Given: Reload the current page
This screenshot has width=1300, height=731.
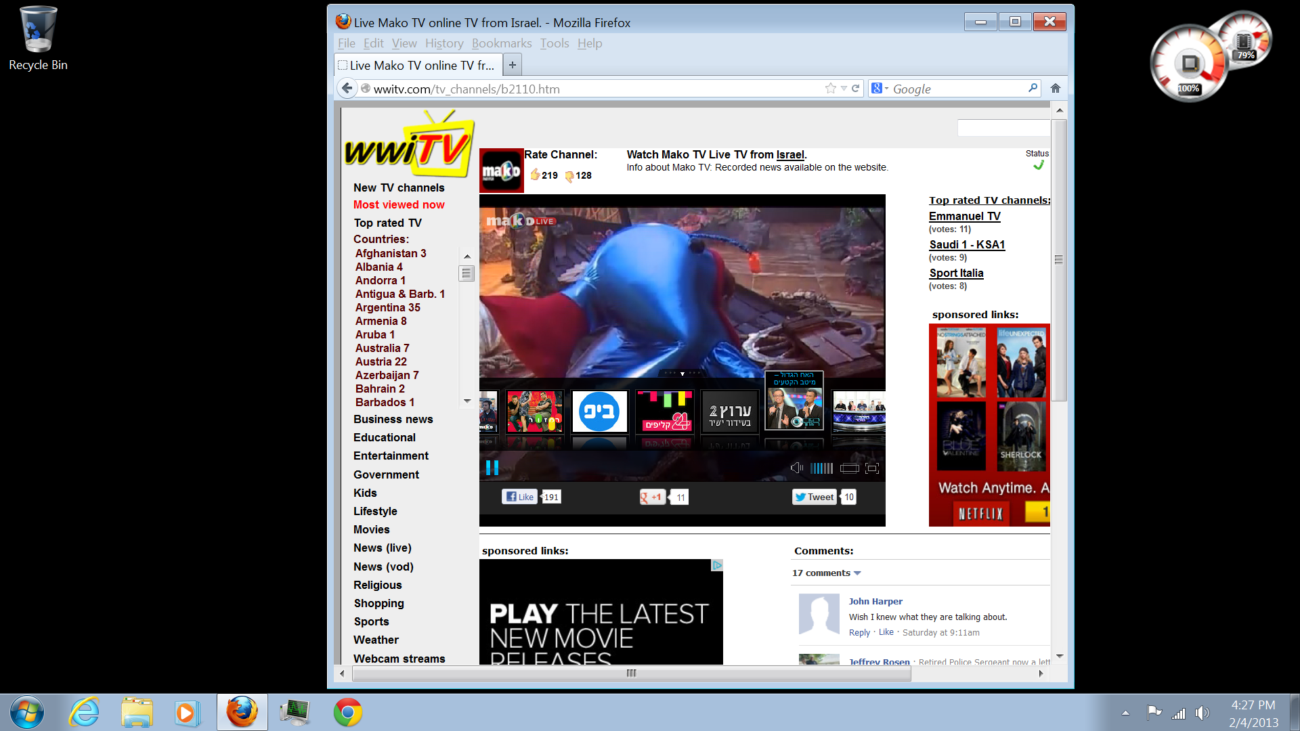Looking at the screenshot, I should coord(855,89).
